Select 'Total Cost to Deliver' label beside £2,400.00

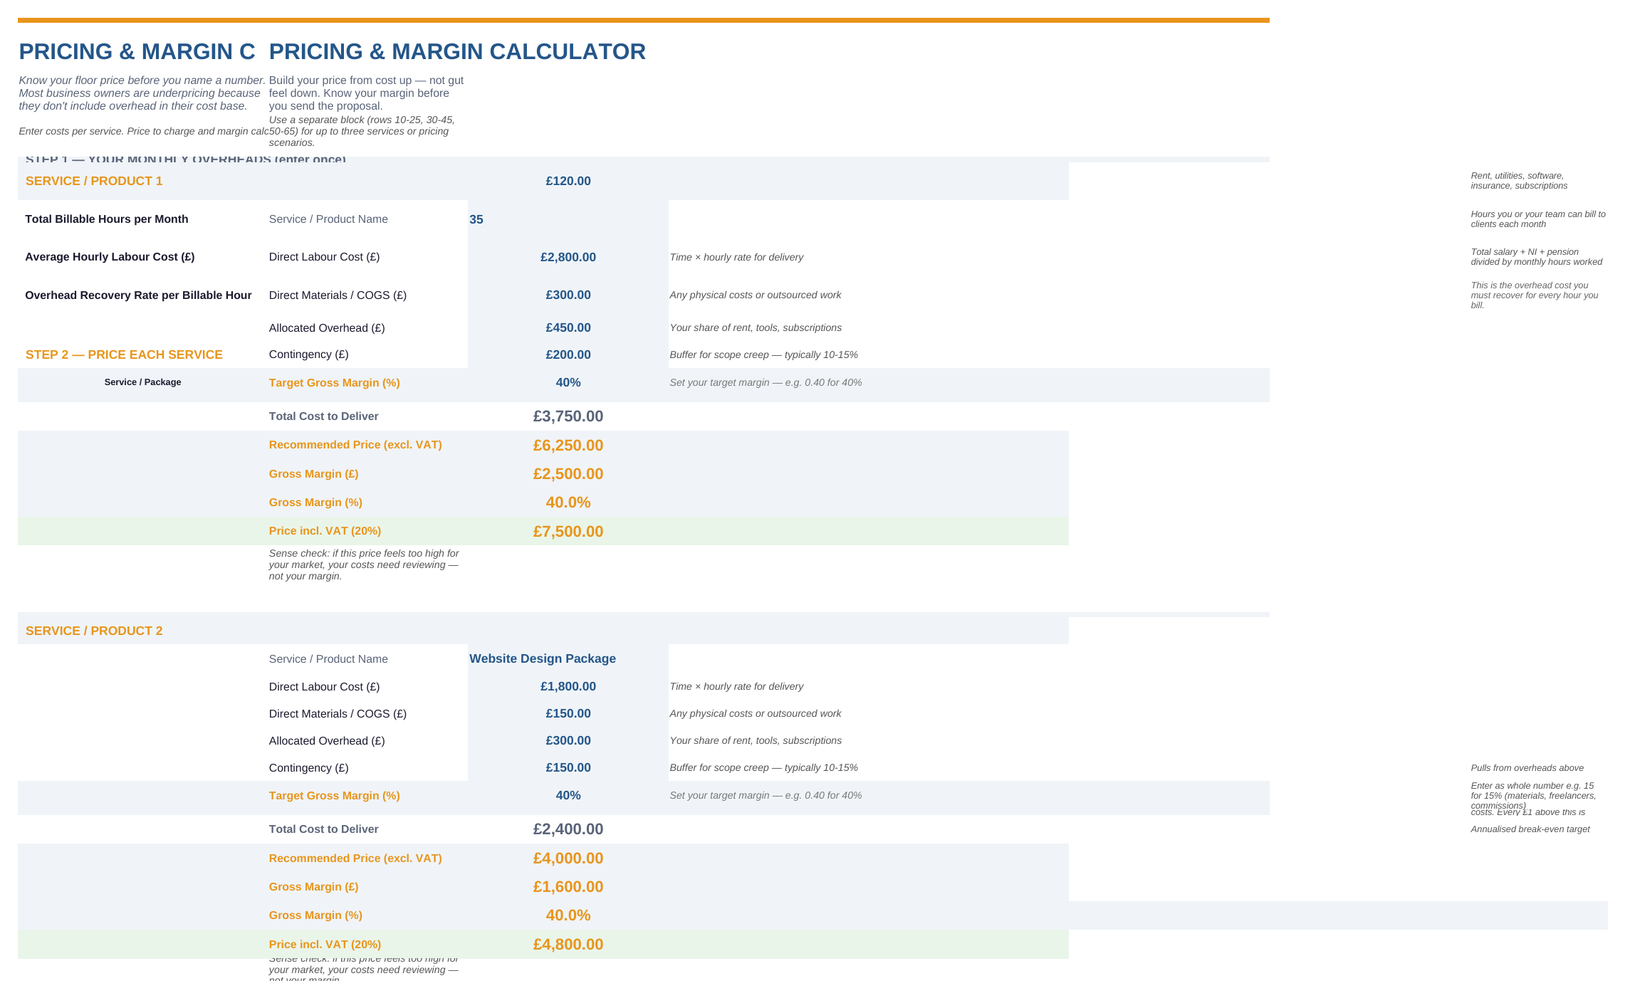tap(324, 829)
